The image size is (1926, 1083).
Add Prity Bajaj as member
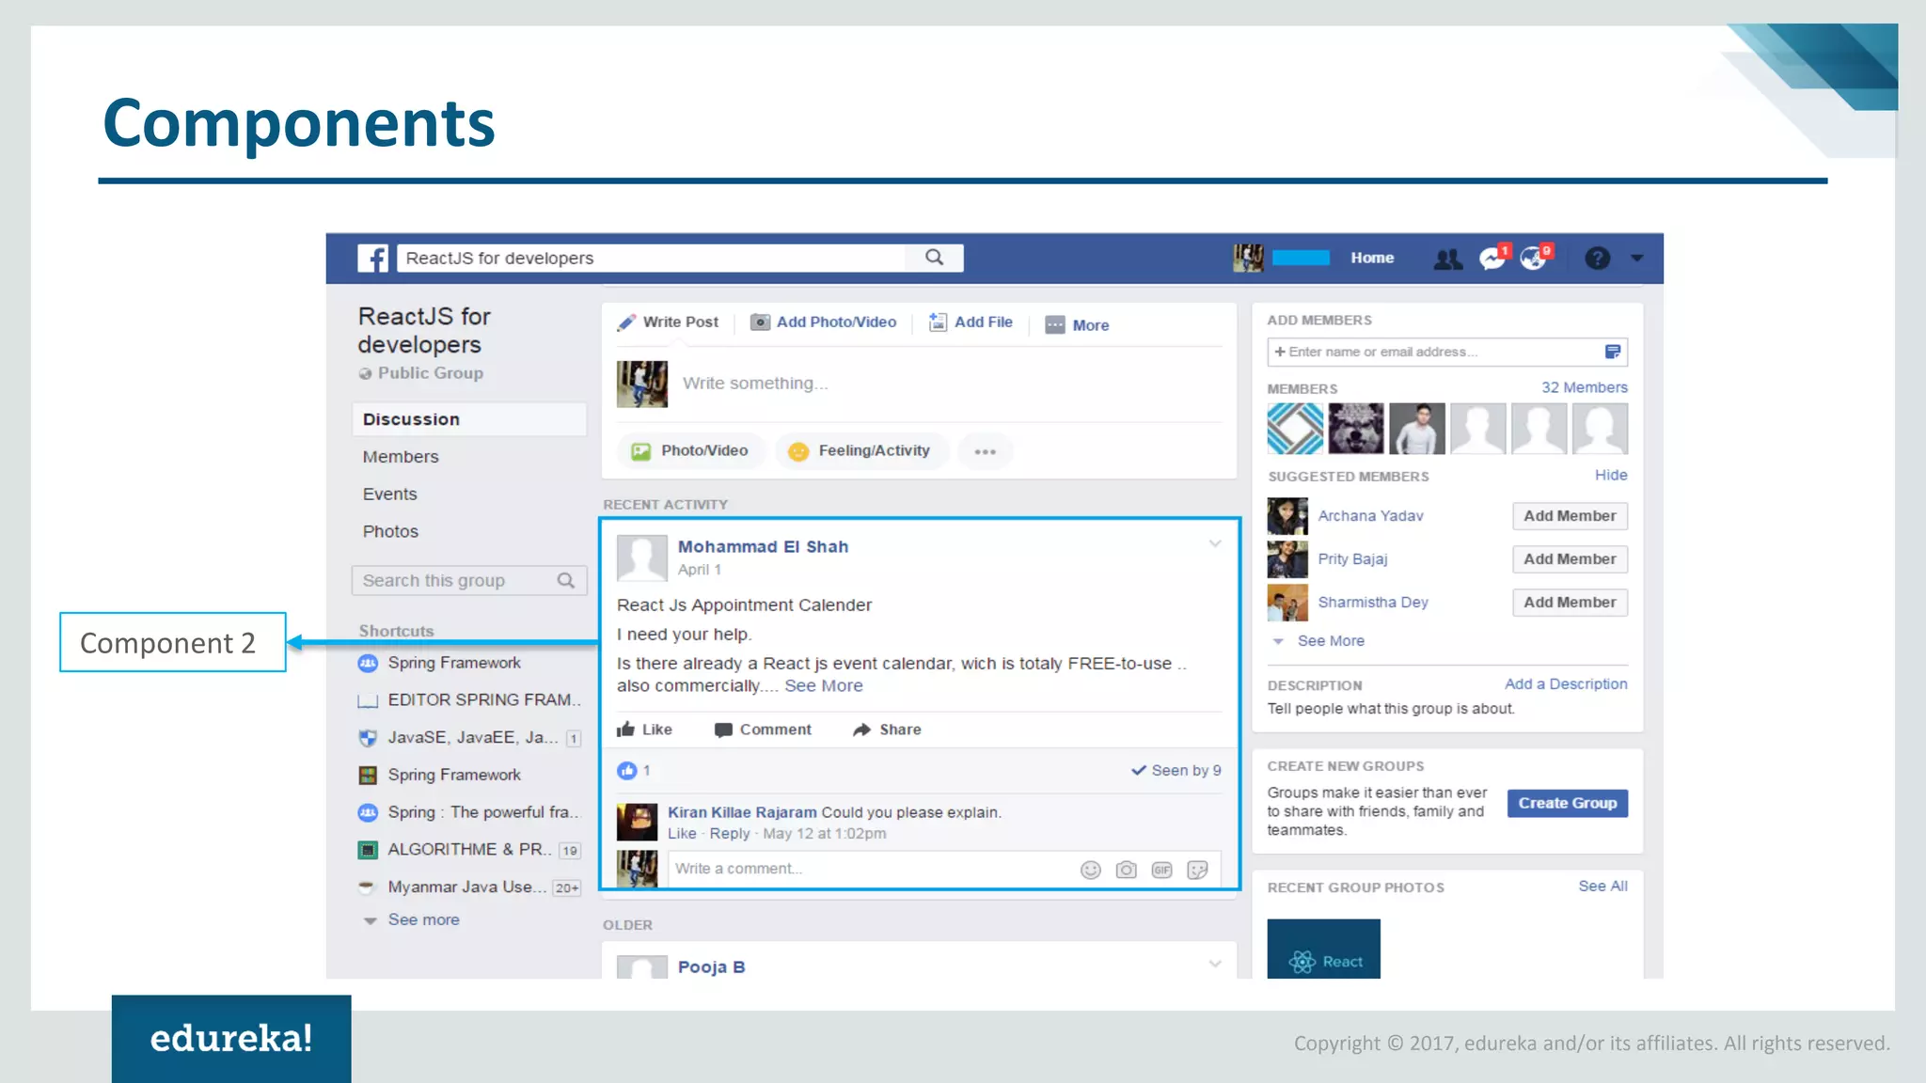(1570, 559)
